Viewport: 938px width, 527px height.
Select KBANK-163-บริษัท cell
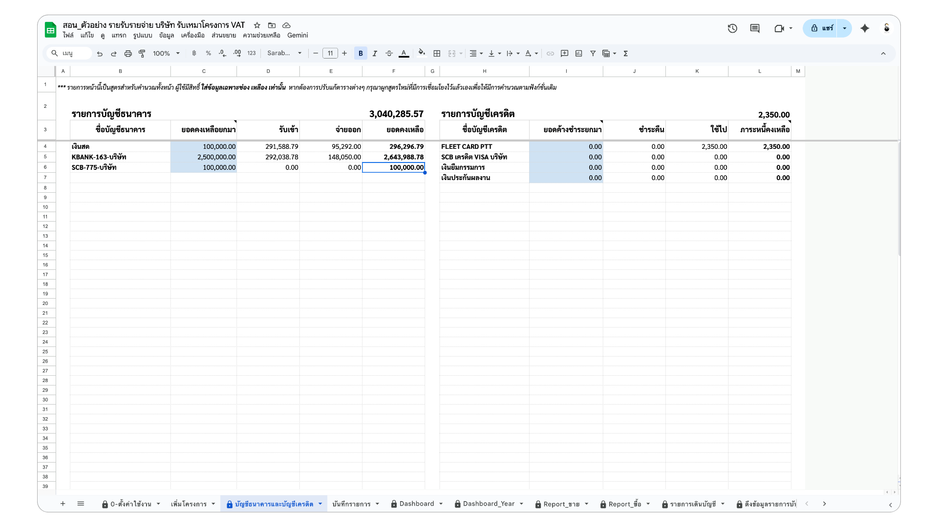click(120, 157)
